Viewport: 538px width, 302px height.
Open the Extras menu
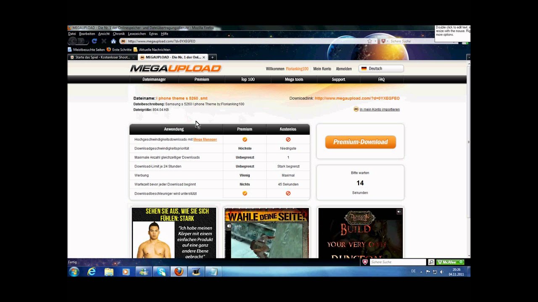click(153, 34)
